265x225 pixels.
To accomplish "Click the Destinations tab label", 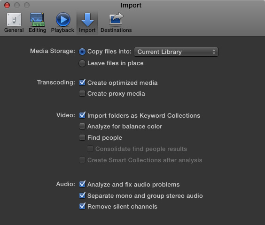I will 116,30.
